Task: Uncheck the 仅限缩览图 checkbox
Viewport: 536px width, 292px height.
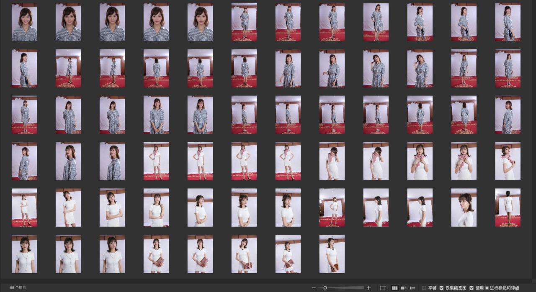Action: [441, 288]
